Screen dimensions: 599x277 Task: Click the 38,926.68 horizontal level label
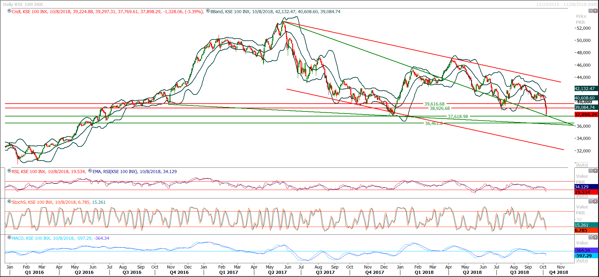pyautogui.click(x=440, y=108)
